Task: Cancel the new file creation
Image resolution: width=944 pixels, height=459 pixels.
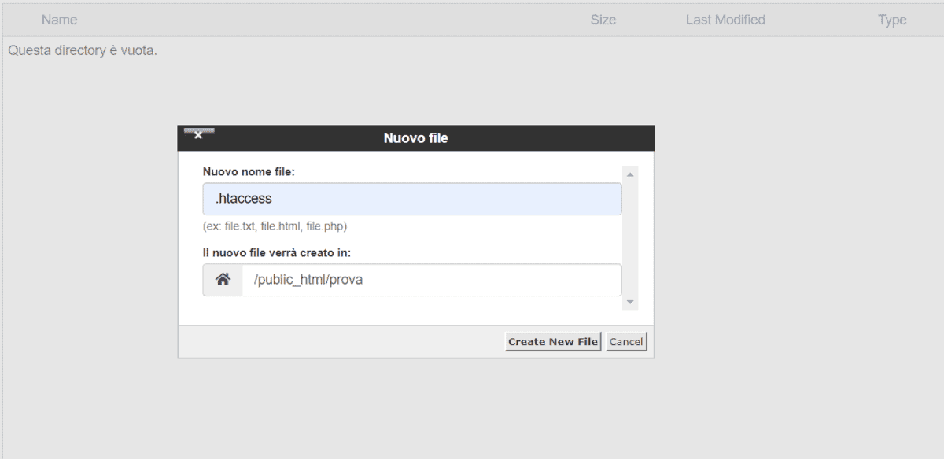Action: pos(626,342)
